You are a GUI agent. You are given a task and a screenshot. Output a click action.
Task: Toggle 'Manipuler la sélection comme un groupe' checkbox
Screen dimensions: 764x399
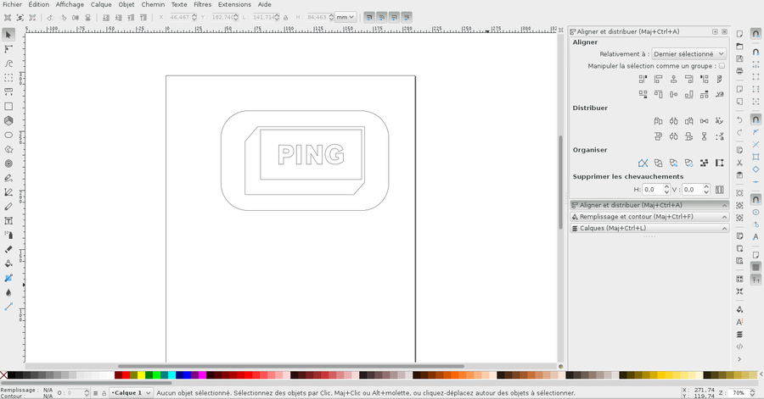pos(722,66)
